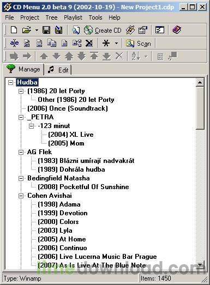
Task: Switch to the Edit tab
Action: [58, 70]
